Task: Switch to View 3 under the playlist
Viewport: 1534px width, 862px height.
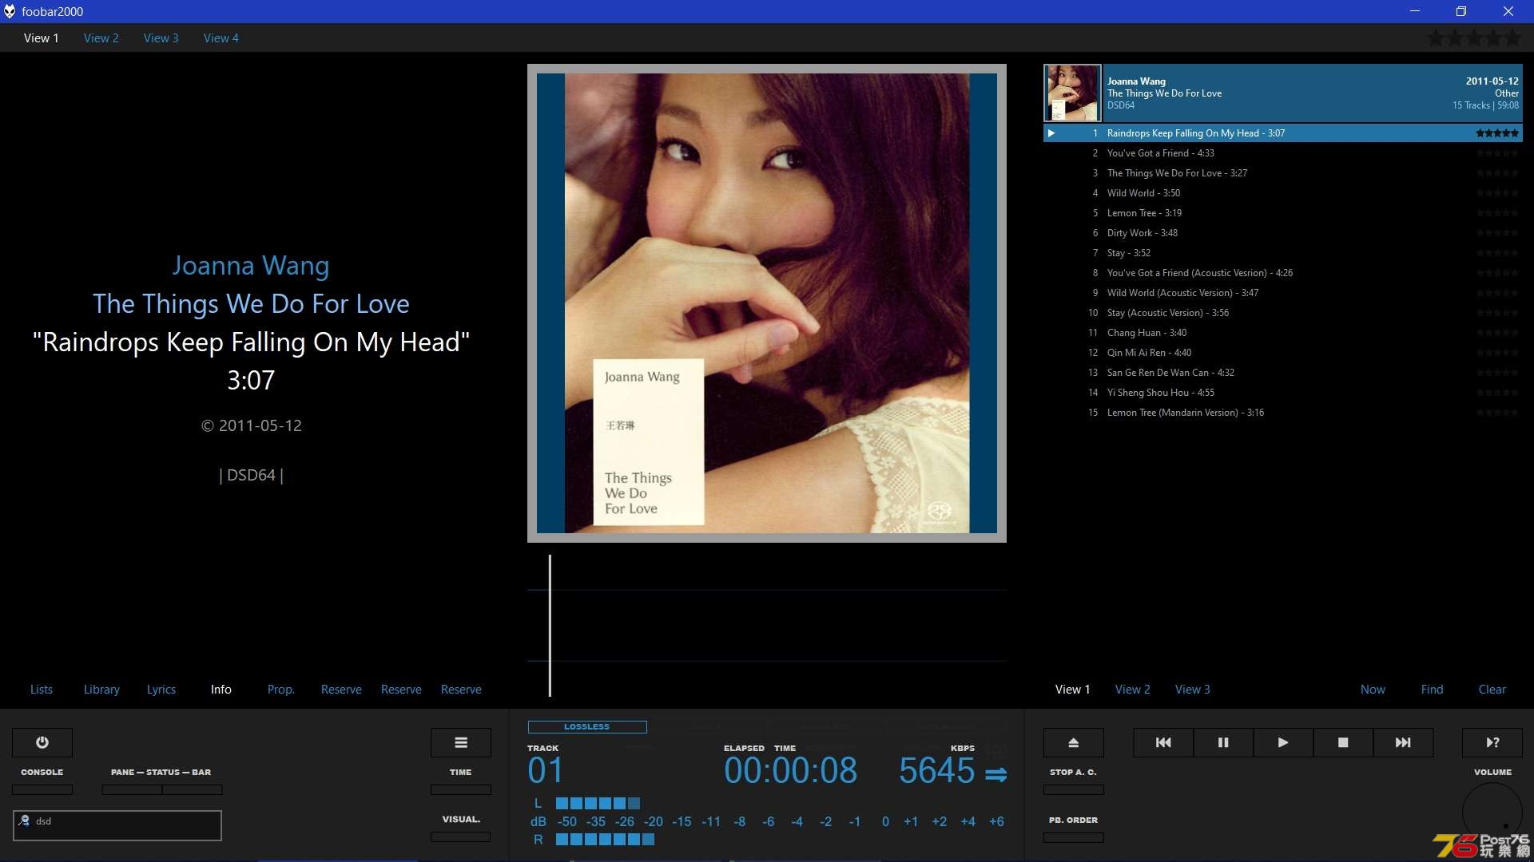Action: pyautogui.click(x=1193, y=689)
